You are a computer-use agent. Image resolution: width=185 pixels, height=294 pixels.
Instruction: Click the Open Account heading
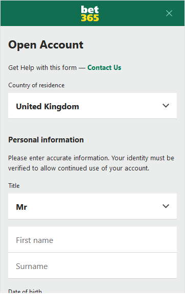[46, 45]
